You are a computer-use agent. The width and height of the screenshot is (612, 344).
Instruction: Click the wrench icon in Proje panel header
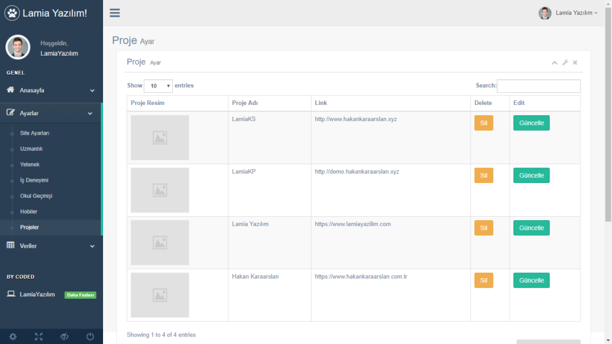pos(565,62)
